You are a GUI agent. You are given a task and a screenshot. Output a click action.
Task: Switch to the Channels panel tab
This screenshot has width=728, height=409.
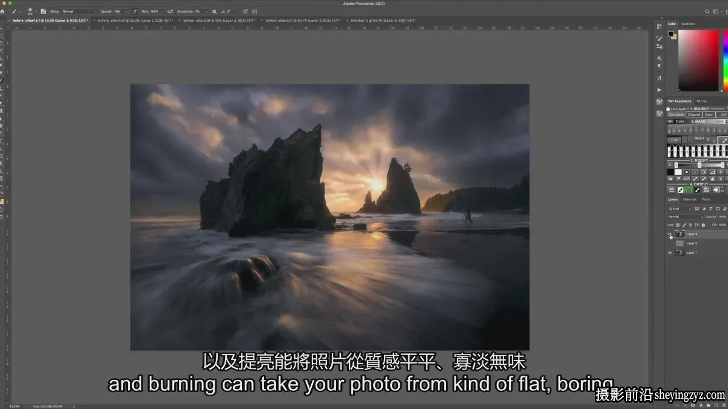pyautogui.click(x=690, y=199)
